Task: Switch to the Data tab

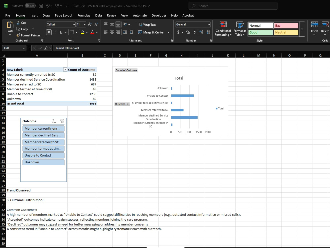Action: click(x=98, y=15)
